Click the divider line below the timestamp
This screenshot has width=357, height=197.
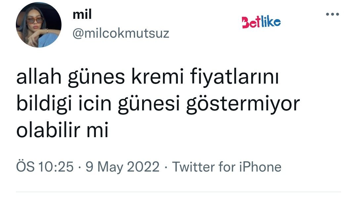pos(178,191)
